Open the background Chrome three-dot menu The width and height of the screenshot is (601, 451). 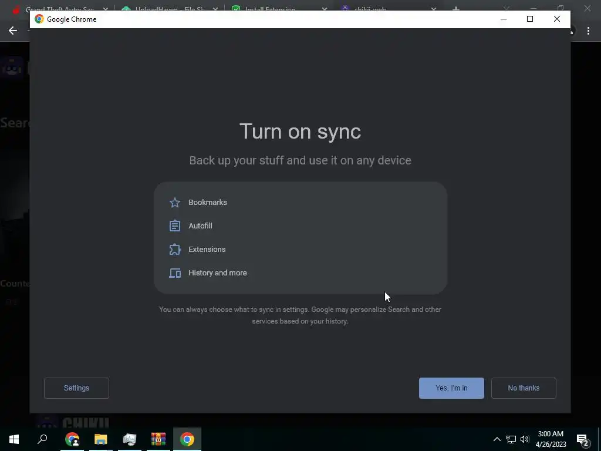588,31
